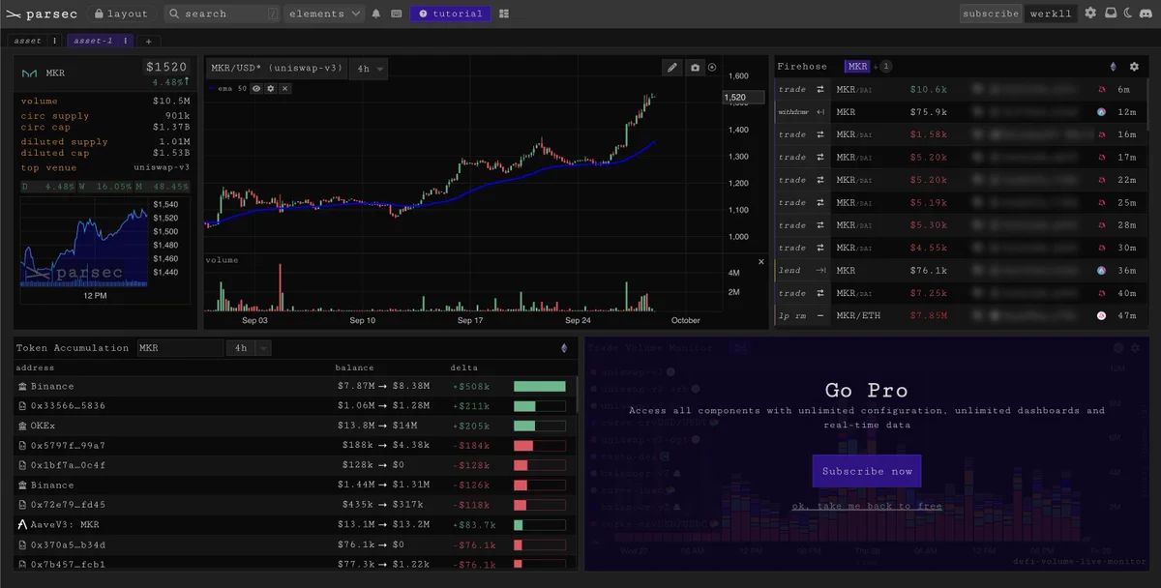Open the inbox tray icon

click(1110, 14)
